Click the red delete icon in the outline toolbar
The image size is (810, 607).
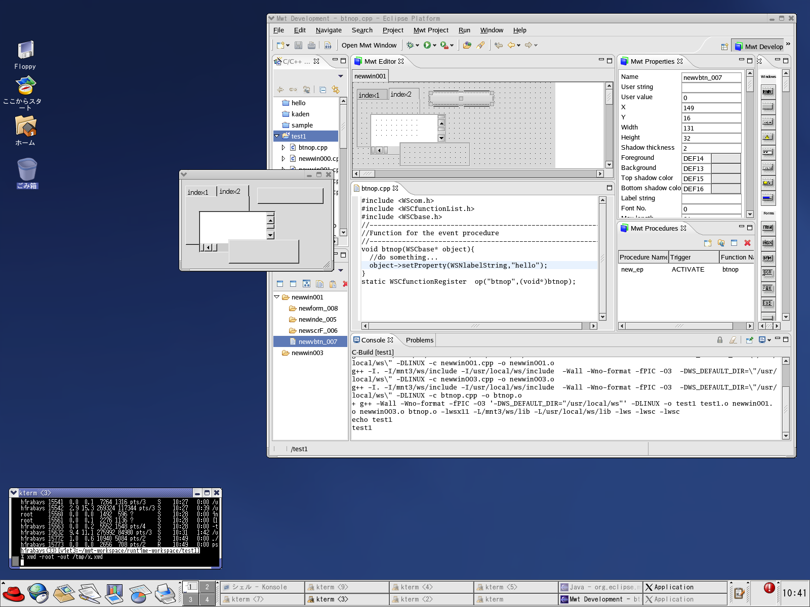coord(345,284)
